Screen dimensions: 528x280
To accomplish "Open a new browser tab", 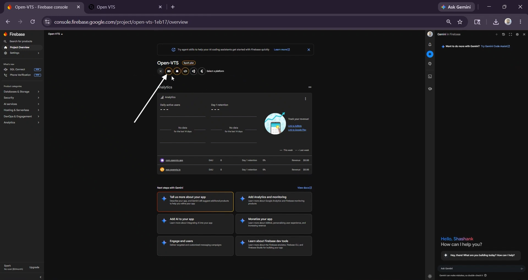I will coord(173,7).
